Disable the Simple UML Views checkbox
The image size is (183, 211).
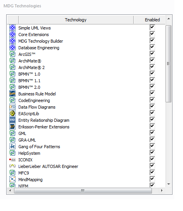(x=152, y=28)
